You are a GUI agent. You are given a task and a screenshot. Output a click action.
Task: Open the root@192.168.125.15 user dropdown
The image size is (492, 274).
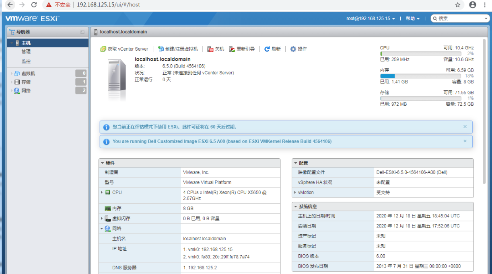371,18
